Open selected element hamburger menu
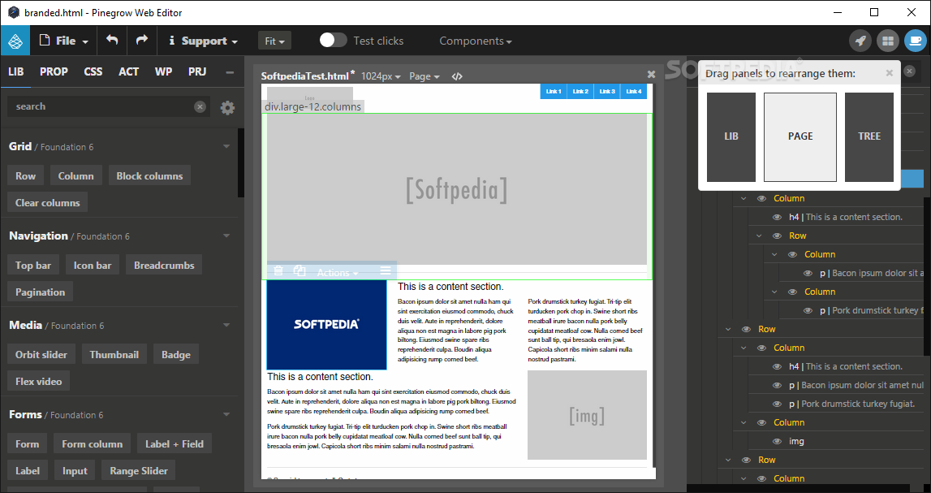Screen dimensions: 931x493 [x=386, y=271]
